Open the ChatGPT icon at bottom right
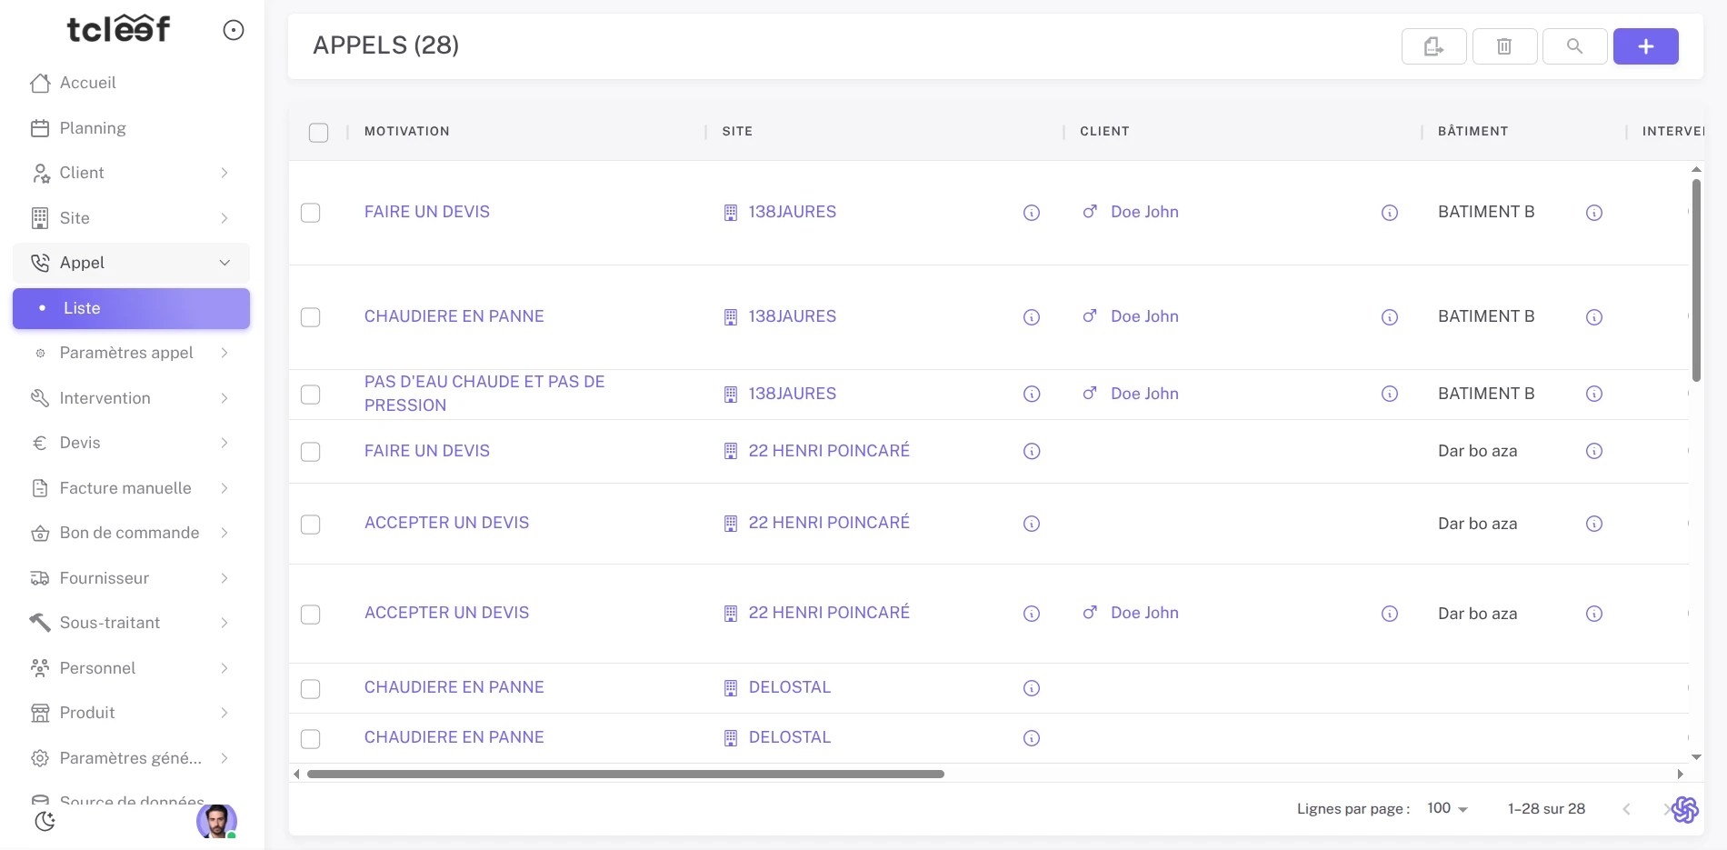Screen dimensions: 1727x850 pyautogui.click(x=1685, y=809)
